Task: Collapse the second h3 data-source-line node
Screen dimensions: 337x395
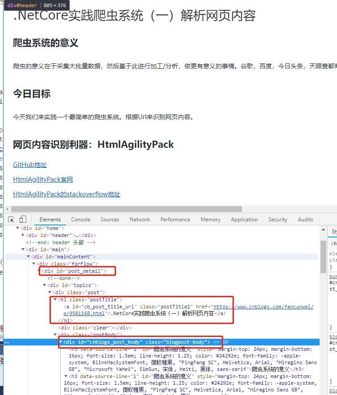Action: pyautogui.click(x=66, y=376)
